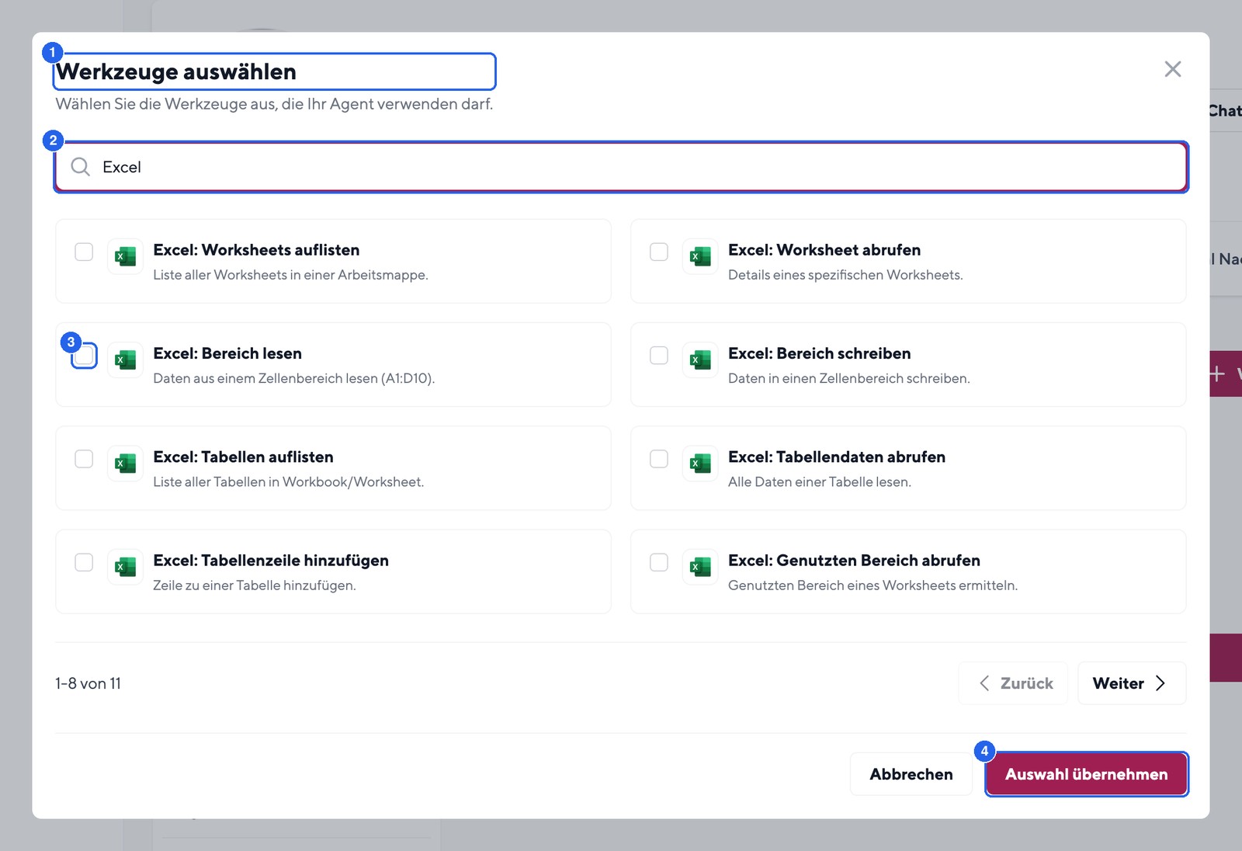Click the Excel icon for Genutzten Bereich abrufen

(x=700, y=567)
